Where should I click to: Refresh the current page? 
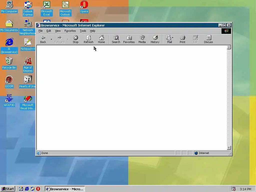tap(88, 39)
